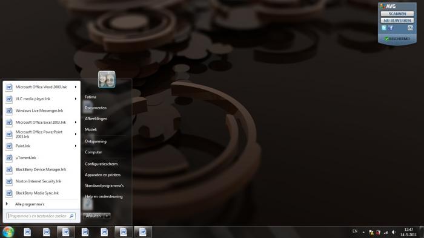Expand jump list arrow for VLC media player.lnk
The image size is (424, 238).
(x=76, y=99)
